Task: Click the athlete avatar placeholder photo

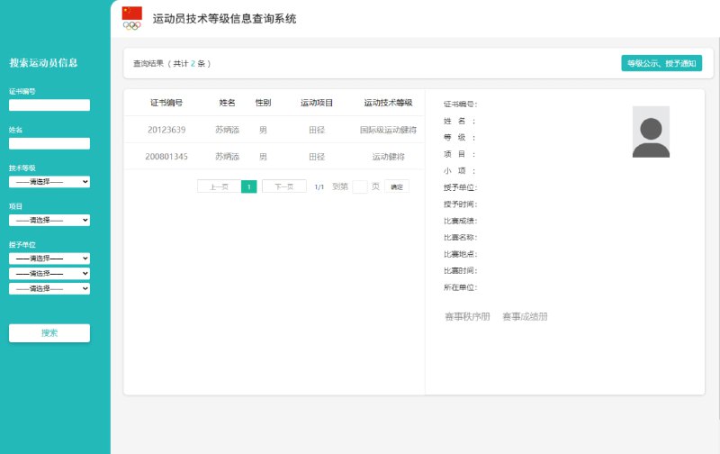Action: [x=651, y=132]
